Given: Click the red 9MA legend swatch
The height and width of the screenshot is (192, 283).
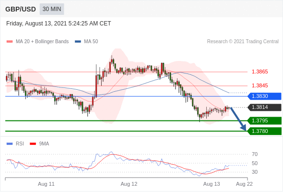Looking at the screenshot, I should point(33,144).
